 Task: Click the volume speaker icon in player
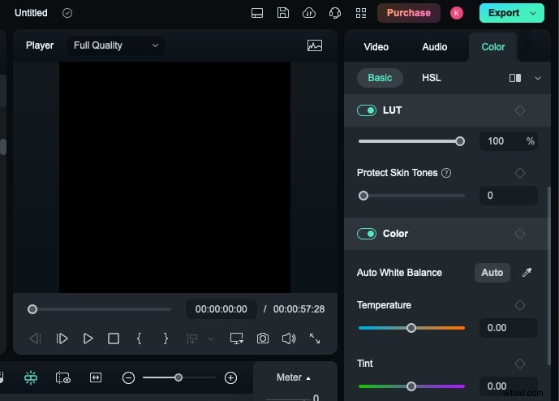point(288,338)
